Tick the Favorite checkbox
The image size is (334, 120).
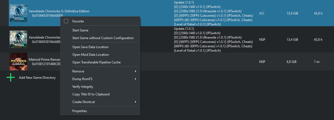click(66, 21)
